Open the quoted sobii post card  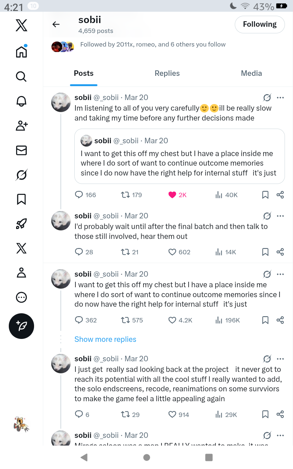coord(179,156)
